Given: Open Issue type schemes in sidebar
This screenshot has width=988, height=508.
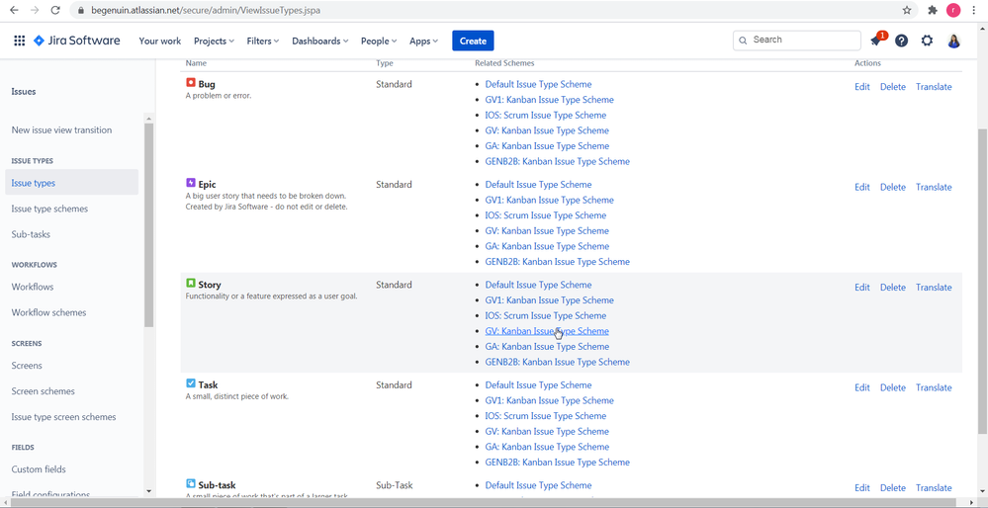Looking at the screenshot, I should [x=49, y=209].
